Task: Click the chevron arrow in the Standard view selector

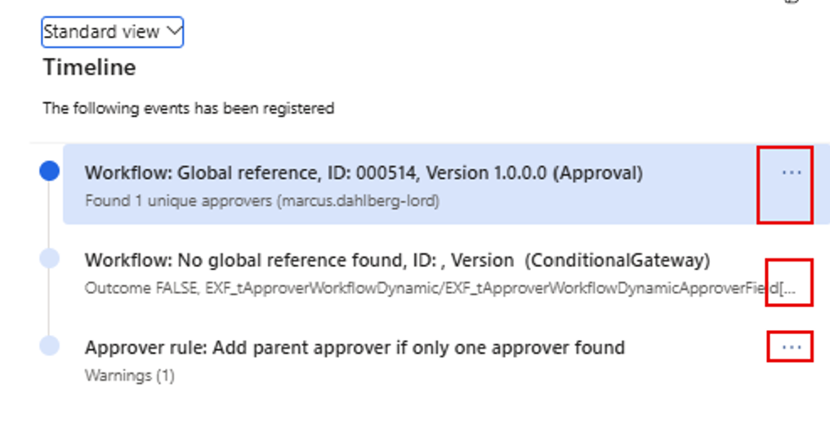Action: pyautogui.click(x=173, y=31)
